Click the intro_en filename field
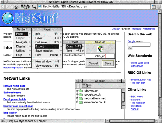Screen dimensions: 162x123 pos(100,56)
